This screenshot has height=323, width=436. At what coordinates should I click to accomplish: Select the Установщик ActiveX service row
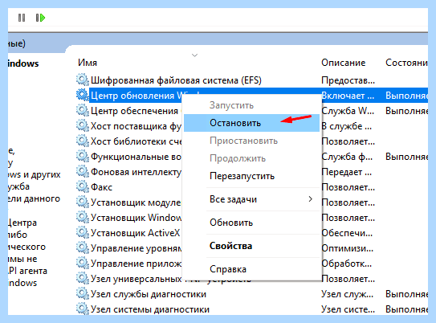[136, 233]
